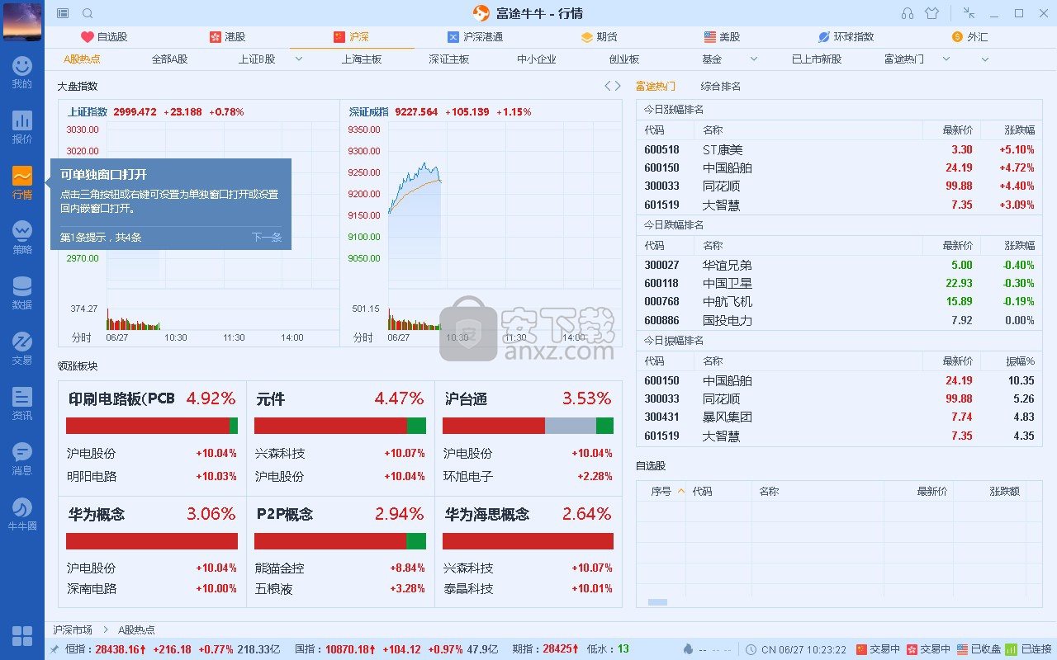Viewport: 1057px width, 660px height.
Task: Click the 元件 sector rise-fall bar
Action: 340,426
